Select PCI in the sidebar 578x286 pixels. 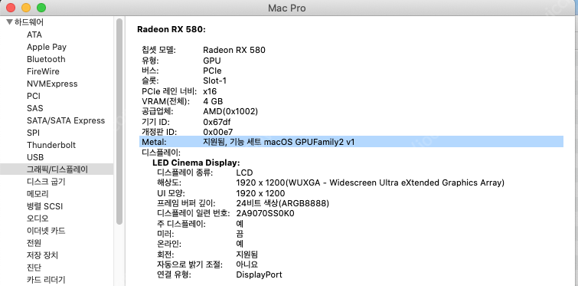[x=34, y=96]
